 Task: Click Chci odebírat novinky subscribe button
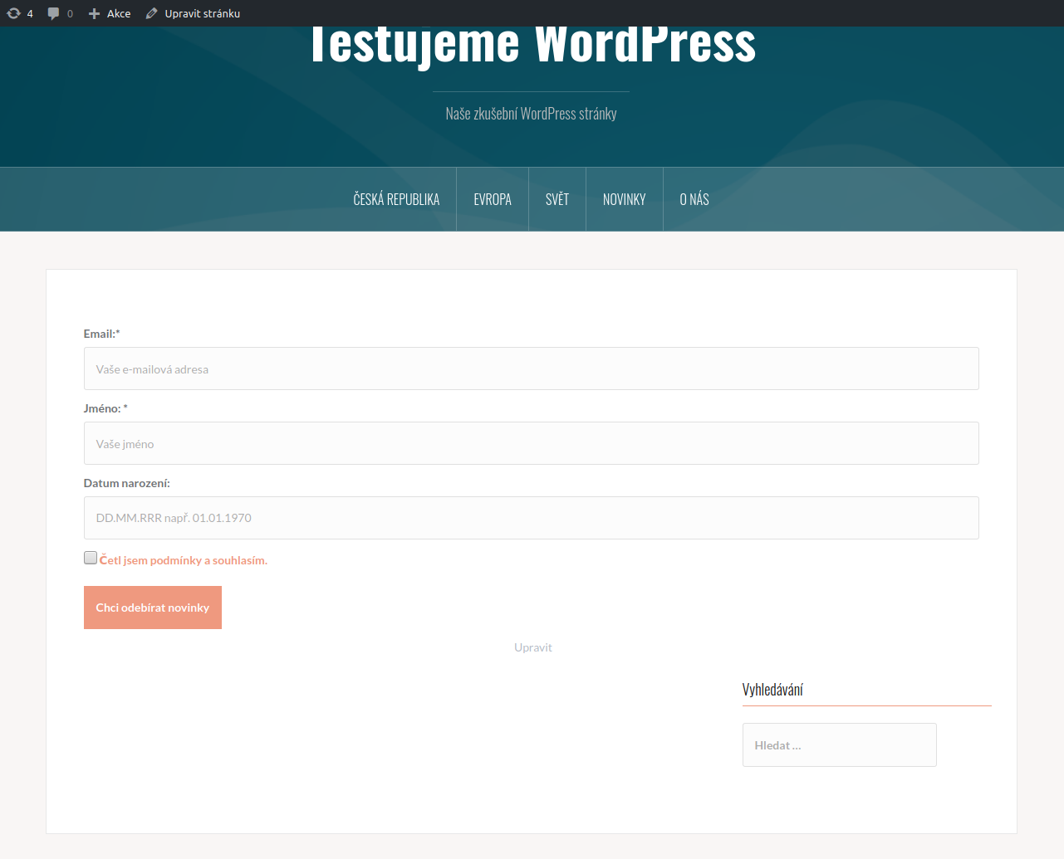[x=153, y=608]
